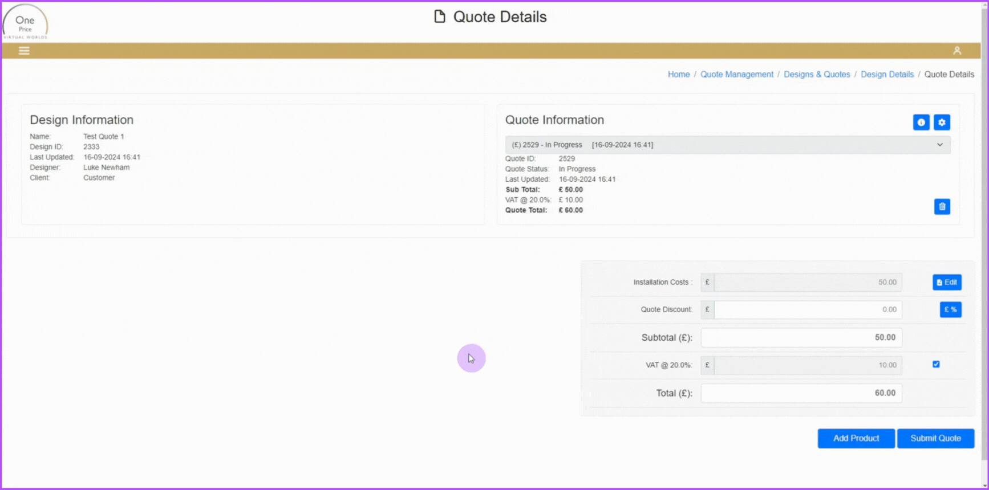
Task: Click the Installation Costs amount field
Action: point(808,282)
